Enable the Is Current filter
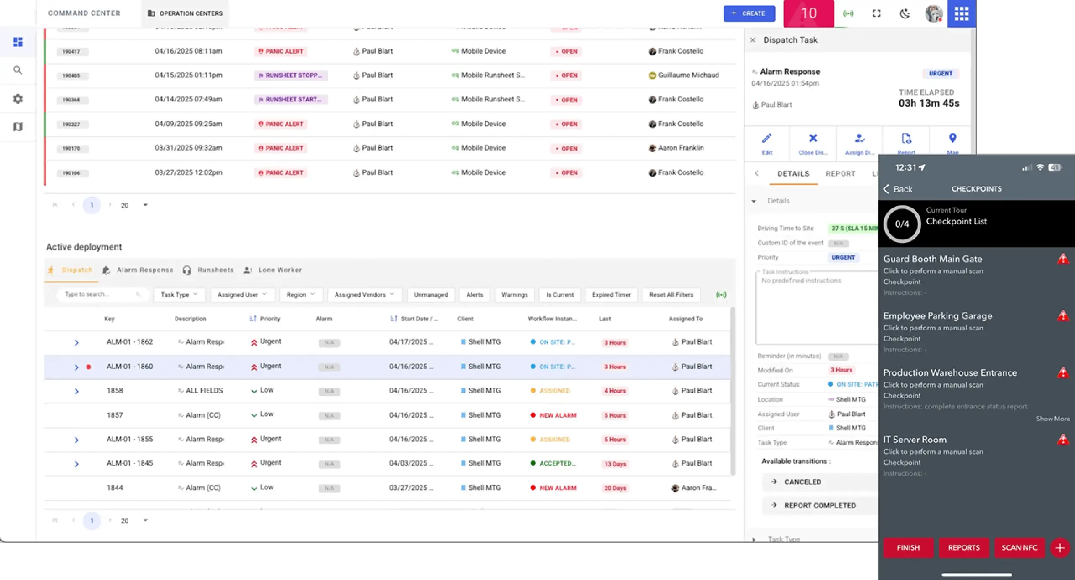Image resolution: width=1075 pixels, height=580 pixels. pos(560,294)
